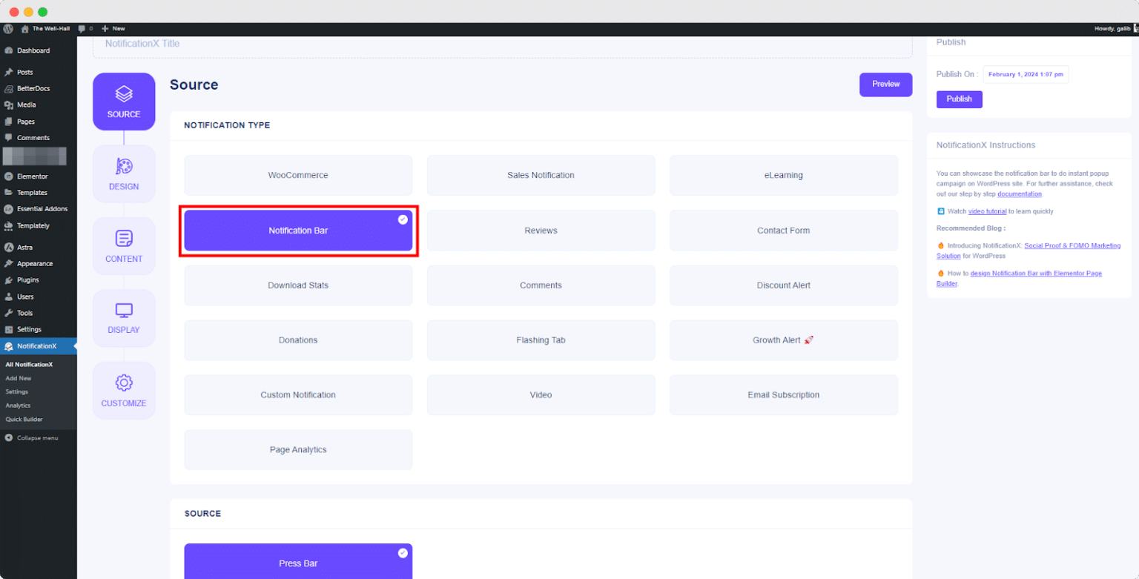Click the Source layers step icon
The image size is (1139, 579).
124,95
